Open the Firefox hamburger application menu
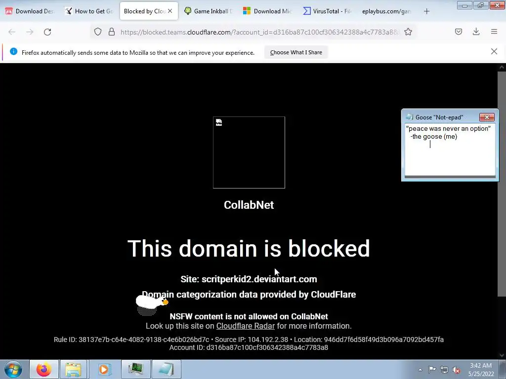Viewport: 506px width, 379px height. click(494, 32)
